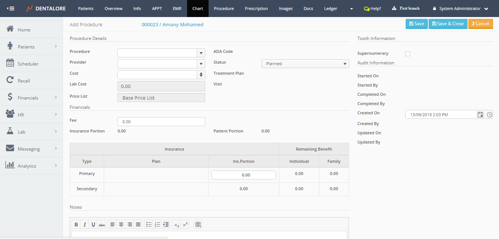Open the Status dropdown showing Planned

[305, 64]
